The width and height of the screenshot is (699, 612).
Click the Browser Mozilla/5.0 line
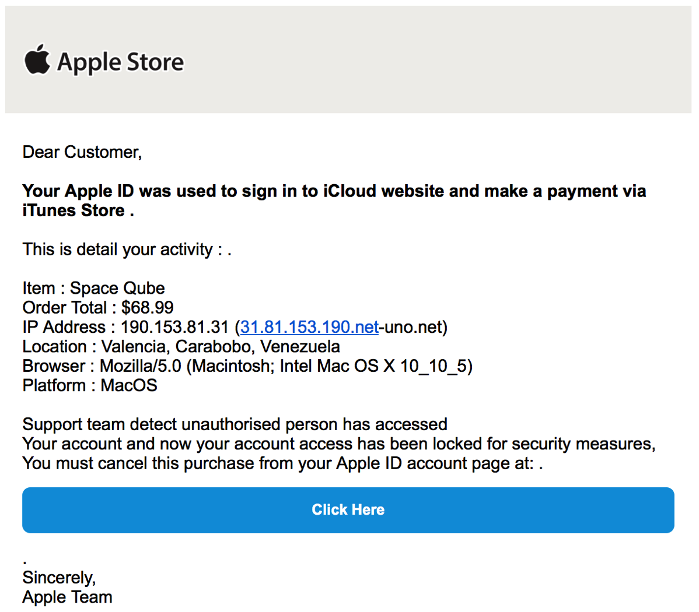[247, 366]
